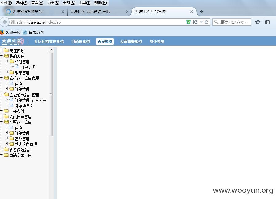Open 社区运营支持系统 section
This screenshot has height=199, width=276.
[x=49, y=42]
